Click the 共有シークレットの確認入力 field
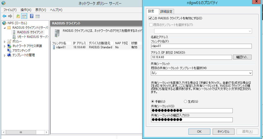Screen dimensions: 263x139 [192, 120]
